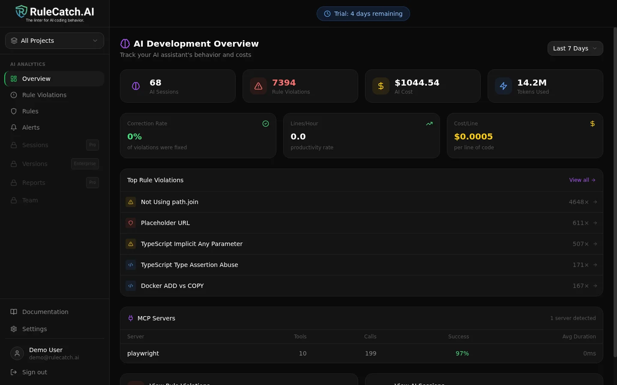Go to the Rules sidebar item
The height and width of the screenshot is (385, 617).
30,111
